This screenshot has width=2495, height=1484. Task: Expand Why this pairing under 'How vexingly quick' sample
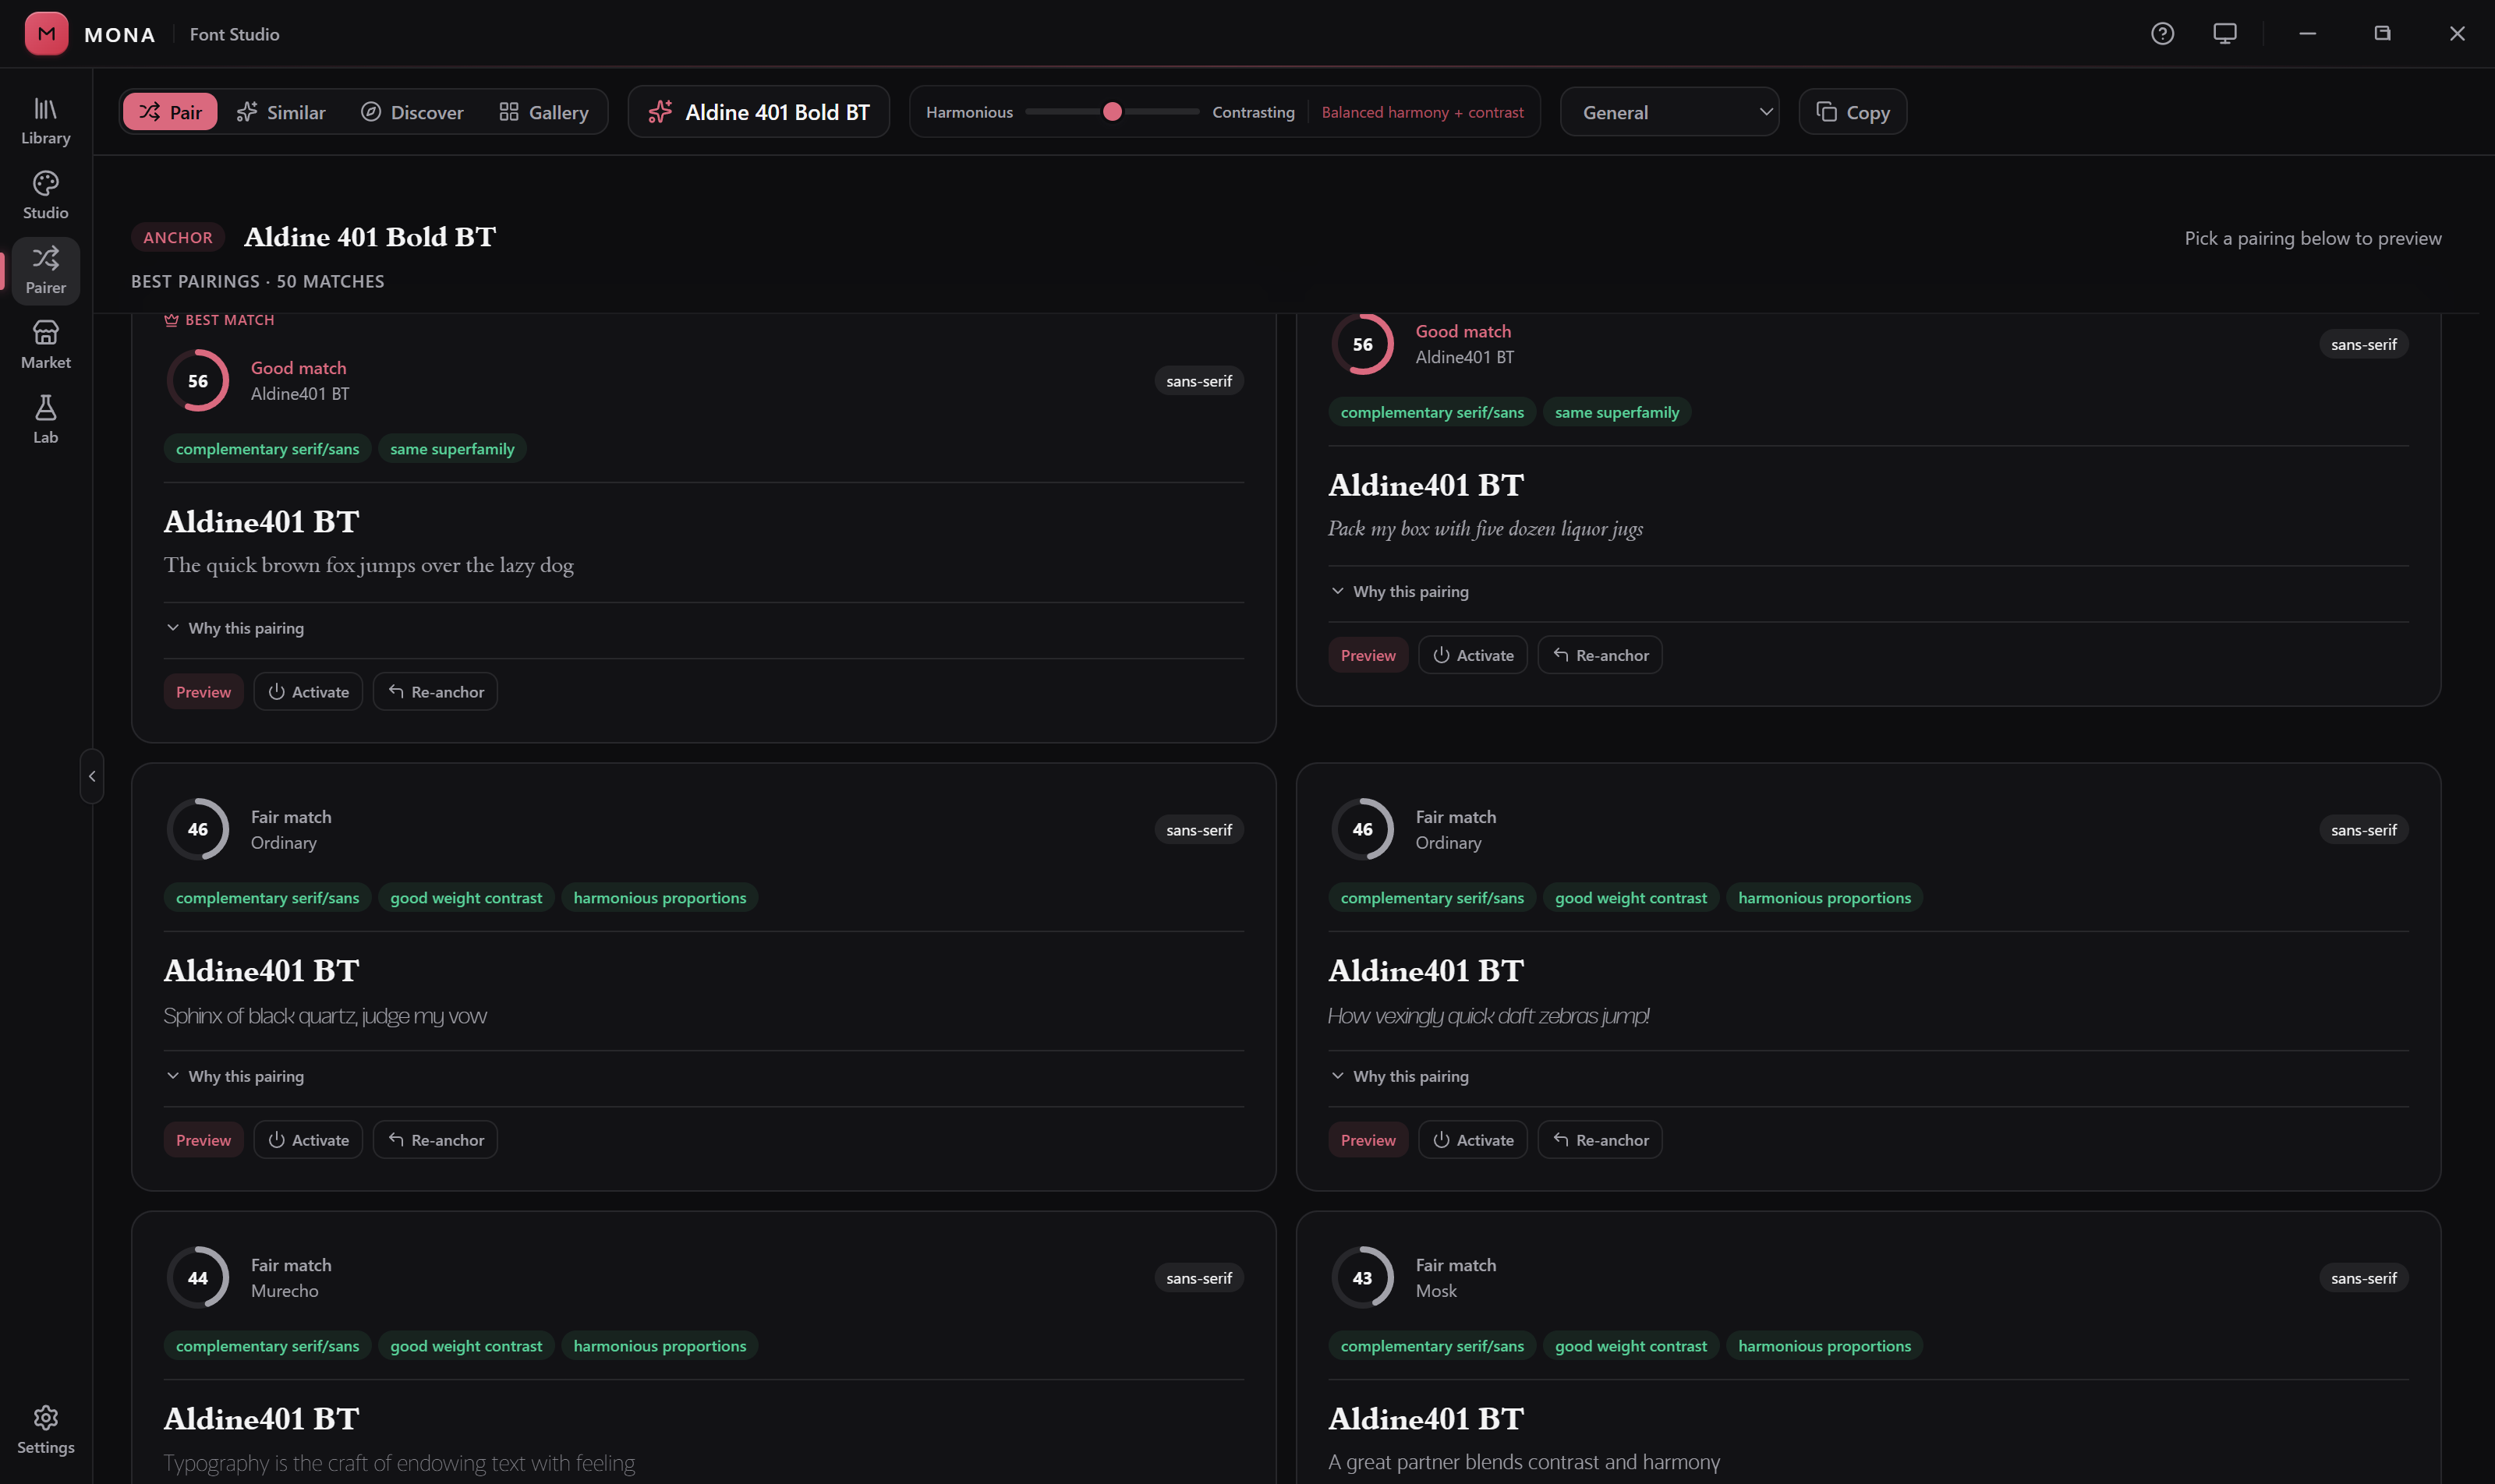tap(1400, 1076)
